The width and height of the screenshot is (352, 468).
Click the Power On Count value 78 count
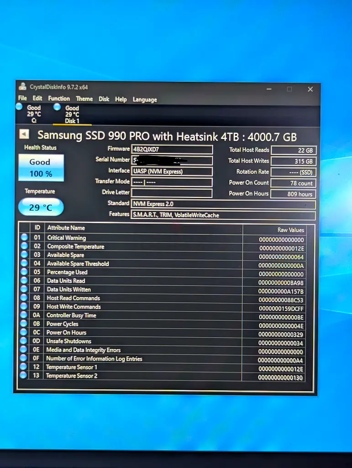click(293, 183)
